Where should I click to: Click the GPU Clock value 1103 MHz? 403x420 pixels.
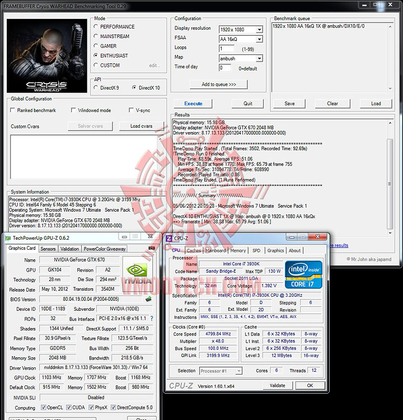click(51, 377)
